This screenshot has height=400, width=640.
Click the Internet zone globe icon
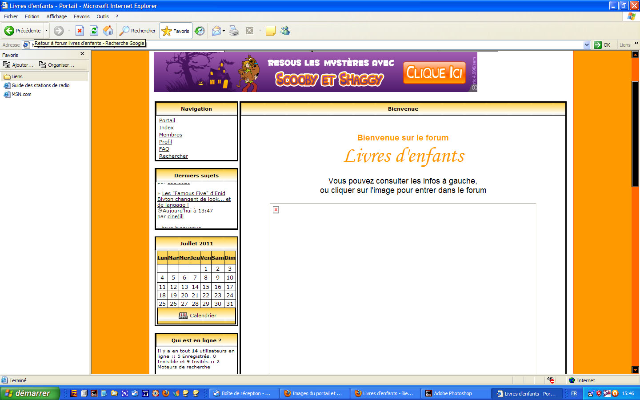coord(572,380)
